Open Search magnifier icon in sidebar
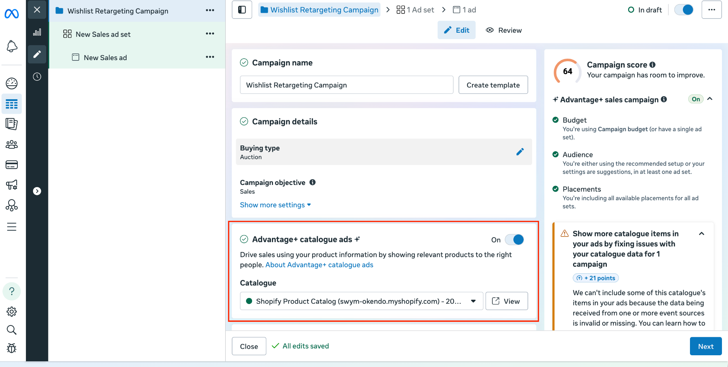This screenshot has width=728, height=367. (x=12, y=330)
